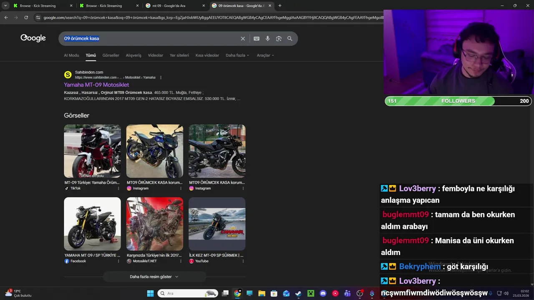The image size is (534, 300).
Task: Open Yamaha MT-09 Motosiklet result link
Action: 96,85
